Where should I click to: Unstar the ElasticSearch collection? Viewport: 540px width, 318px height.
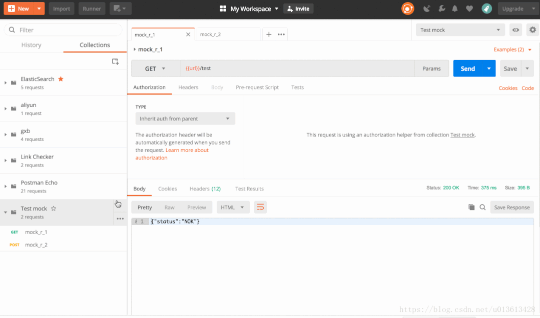[x=61, y=79]
